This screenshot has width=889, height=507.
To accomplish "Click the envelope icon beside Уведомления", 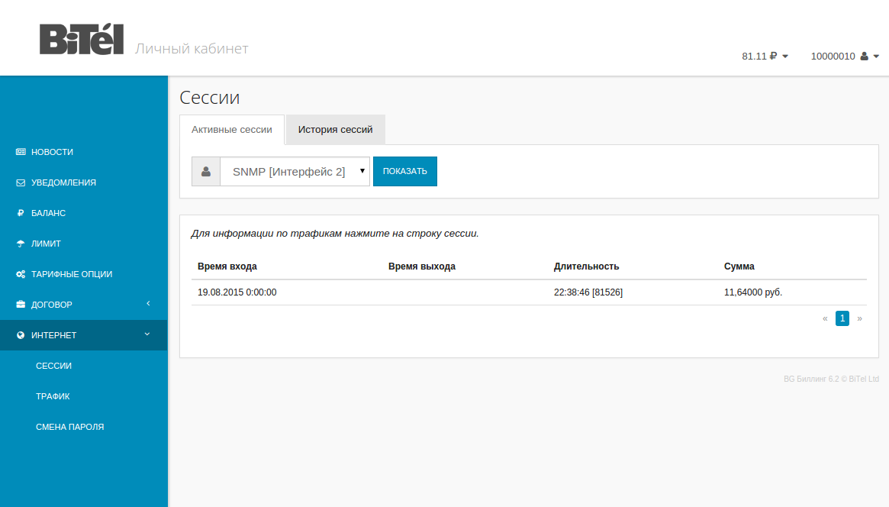I will pyautogui.click(x=21, y=182).
